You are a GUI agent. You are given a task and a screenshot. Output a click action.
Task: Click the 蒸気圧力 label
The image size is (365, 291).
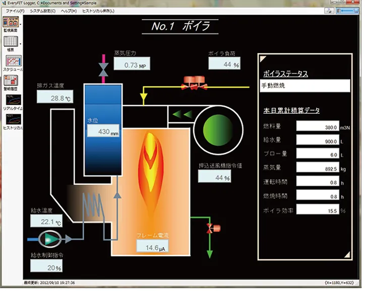pyautogui.click(x=125, y=53)
